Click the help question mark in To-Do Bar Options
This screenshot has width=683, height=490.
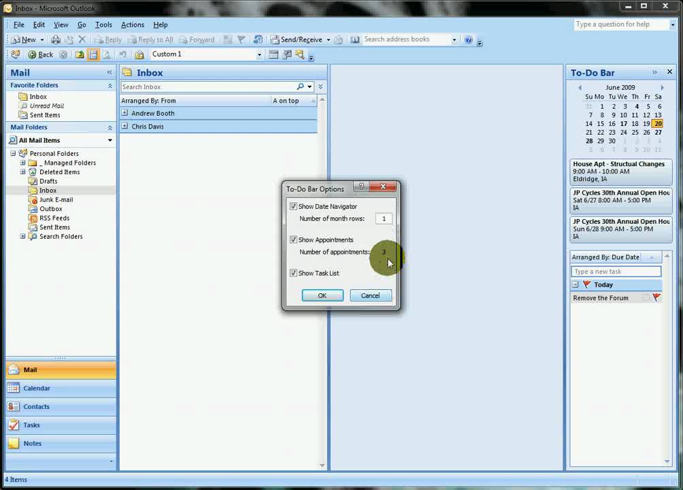pyautogui.click(x=361, y=186)
